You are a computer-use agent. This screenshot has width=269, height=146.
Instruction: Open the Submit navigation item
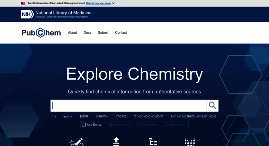(x=103, y=33)
